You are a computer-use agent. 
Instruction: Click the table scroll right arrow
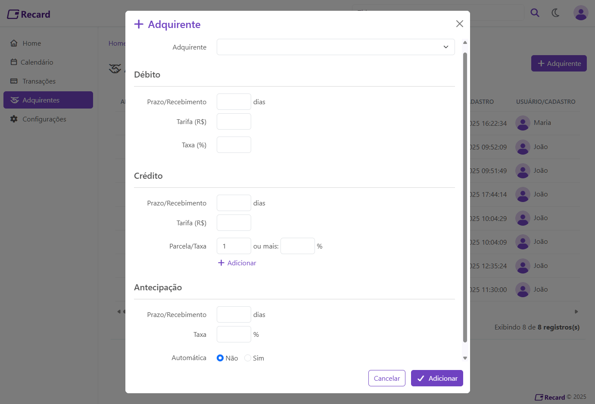(576, 311)
